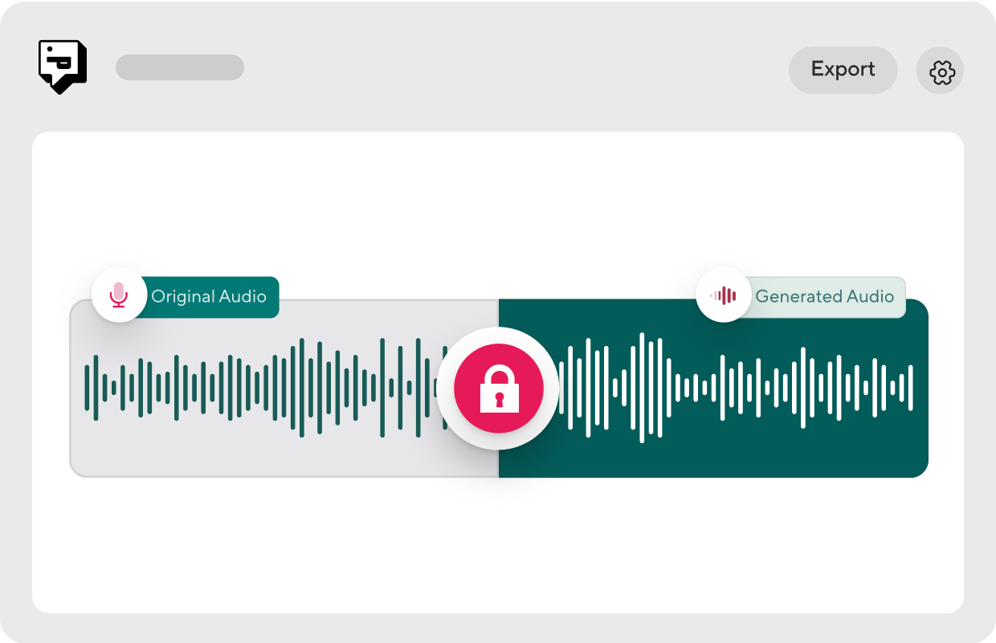Click the pink microphone icon
This screenshot has height=643, width=996.
pos(119,295)
